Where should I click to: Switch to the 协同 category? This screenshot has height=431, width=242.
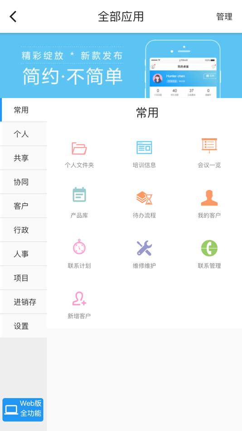click(24, 182)
